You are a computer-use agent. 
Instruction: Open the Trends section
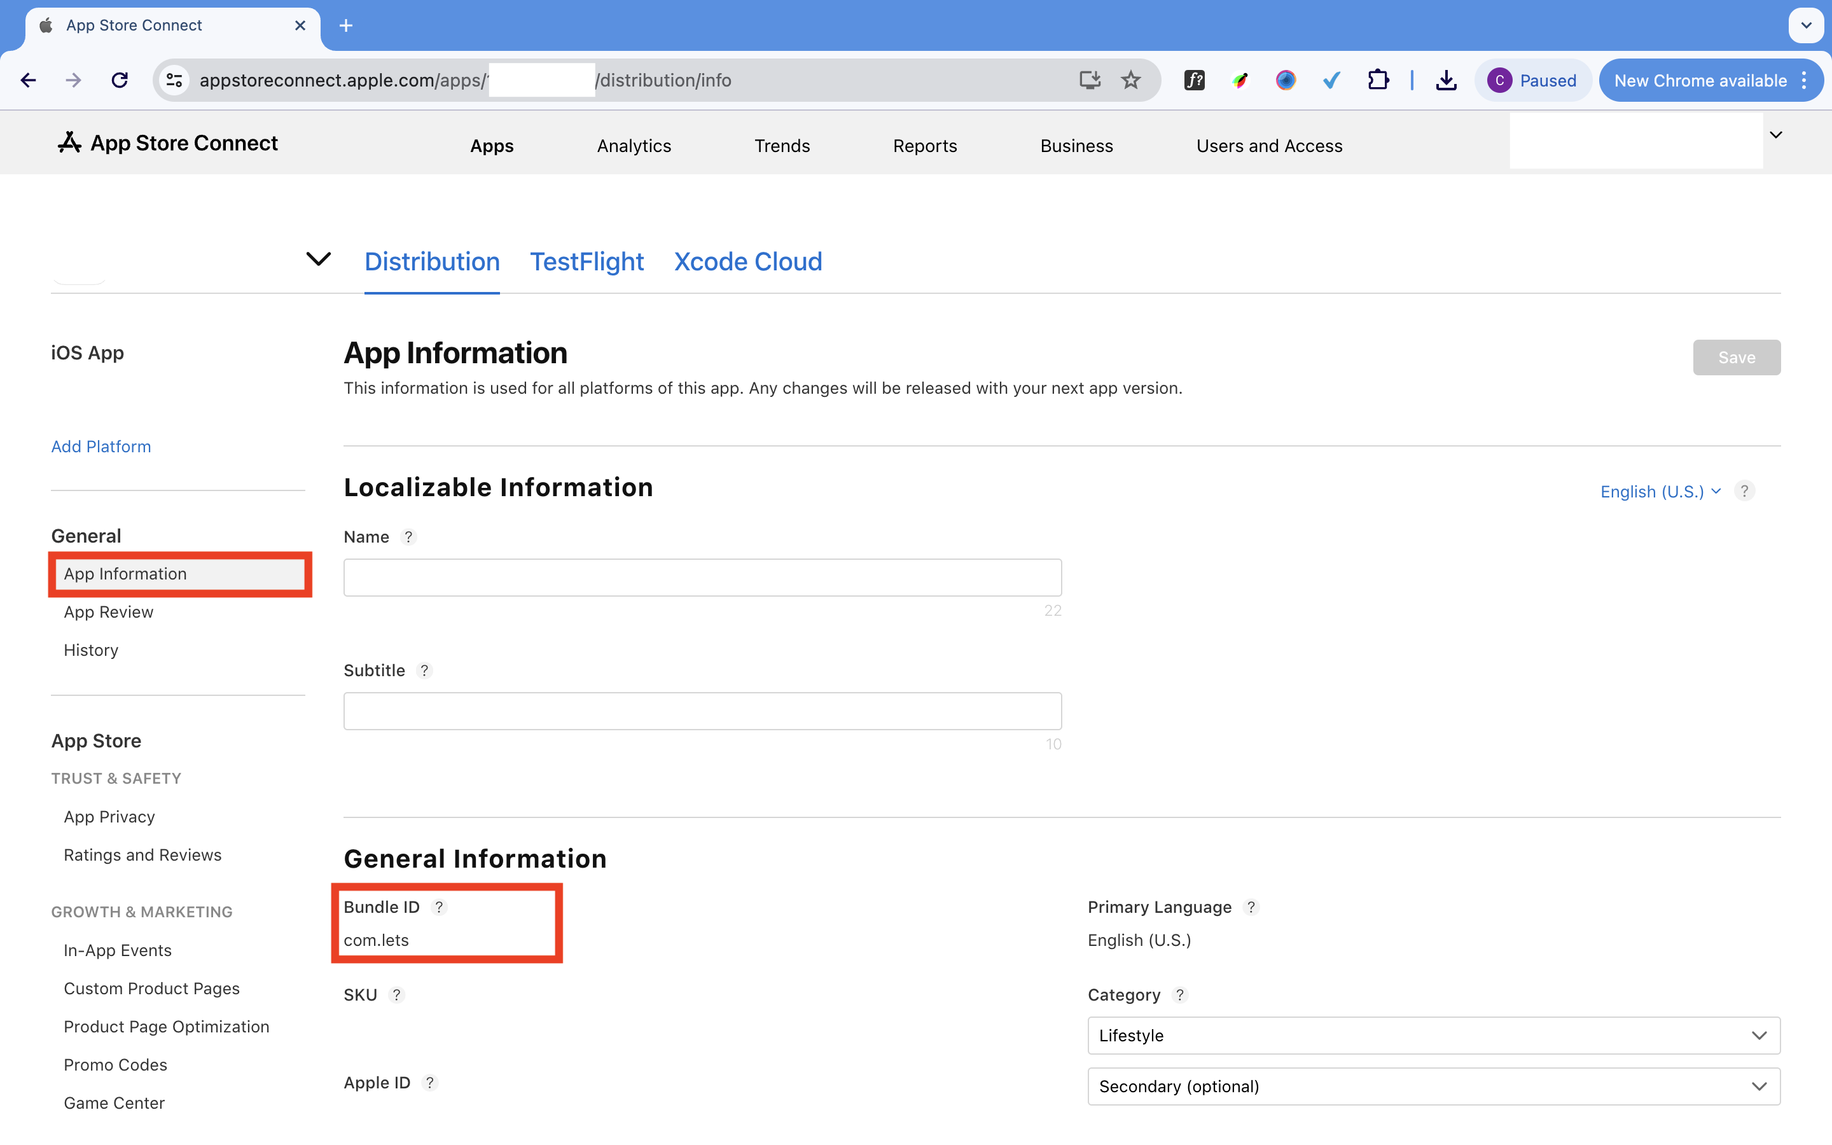pyautogui.click(x=782, y=146)
